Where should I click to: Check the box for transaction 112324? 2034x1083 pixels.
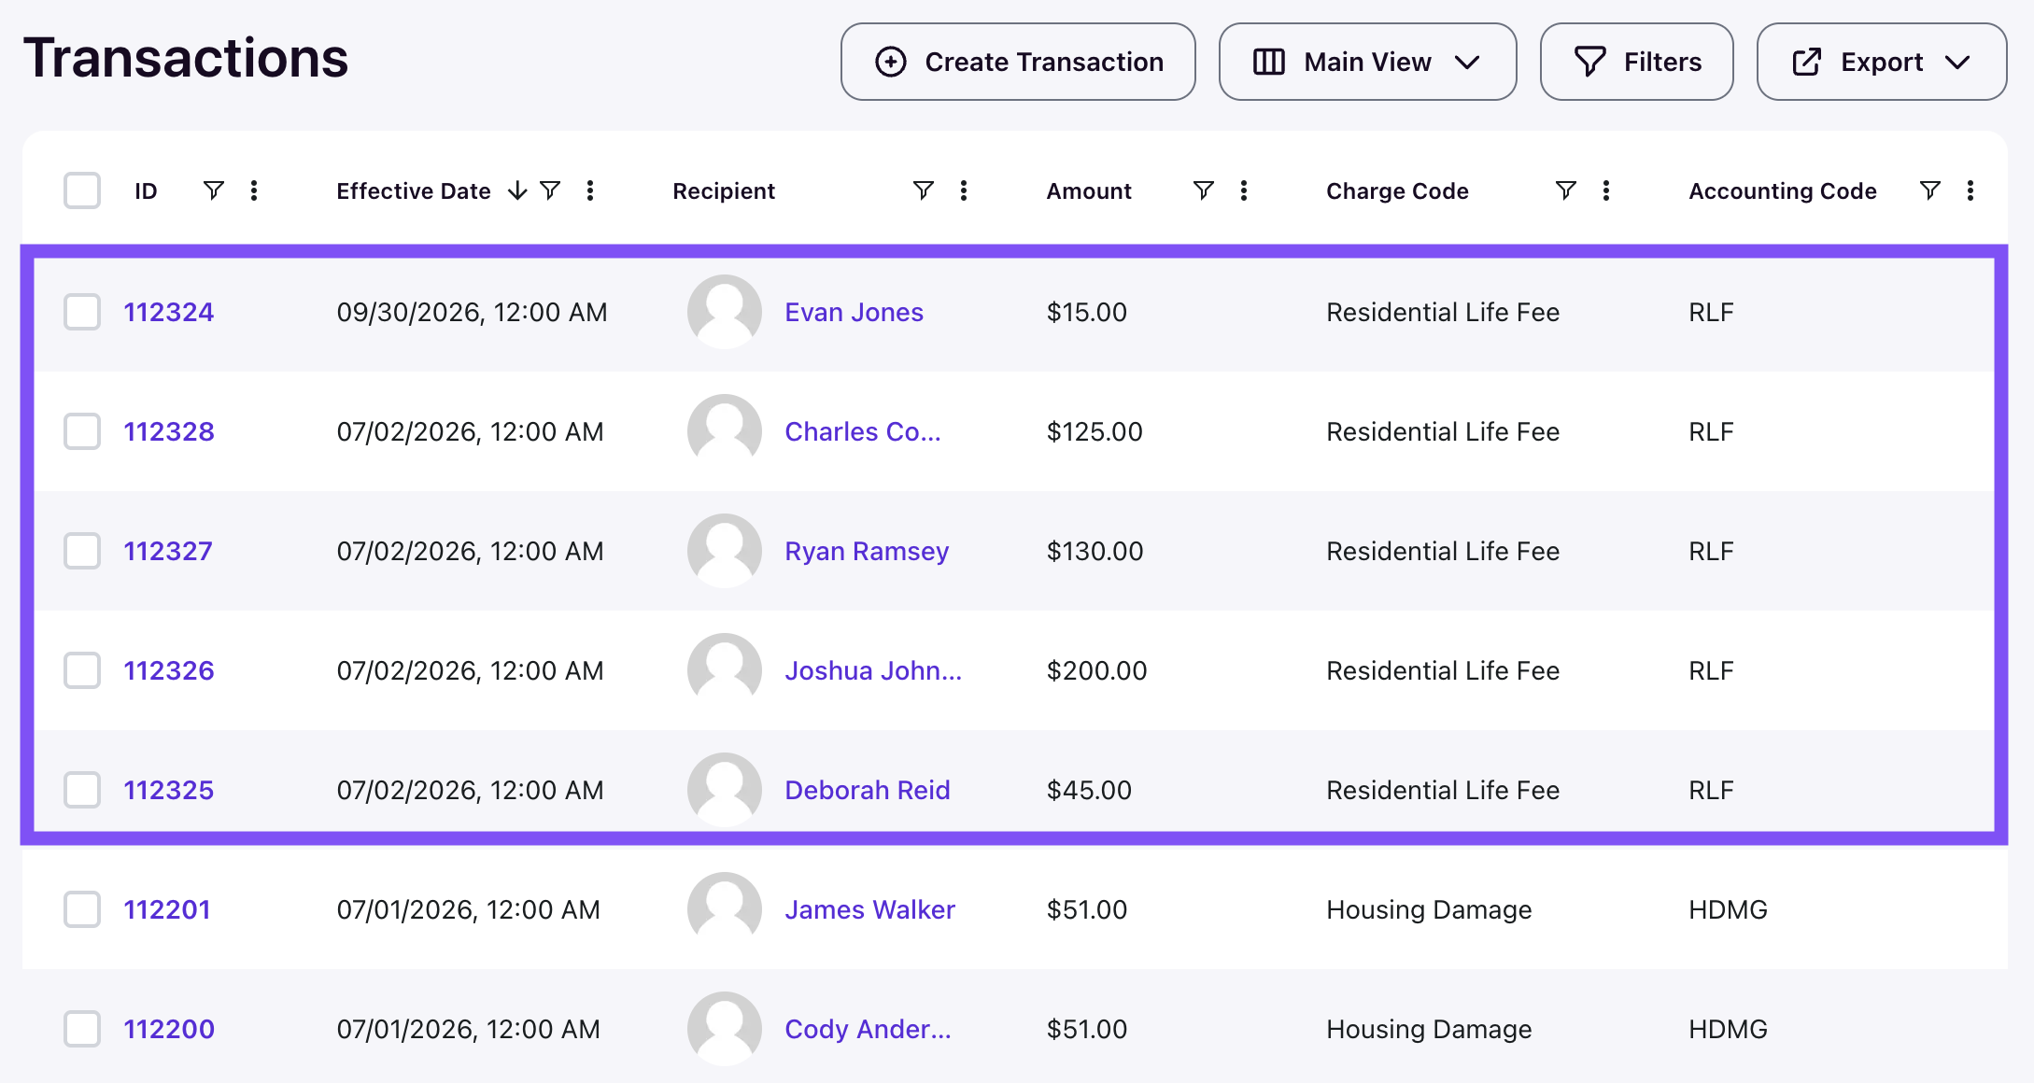pos(82,312)
